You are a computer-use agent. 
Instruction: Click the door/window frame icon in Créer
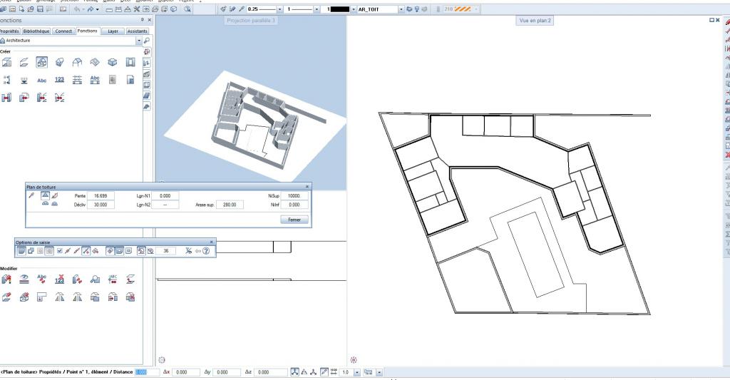point(130,62)
